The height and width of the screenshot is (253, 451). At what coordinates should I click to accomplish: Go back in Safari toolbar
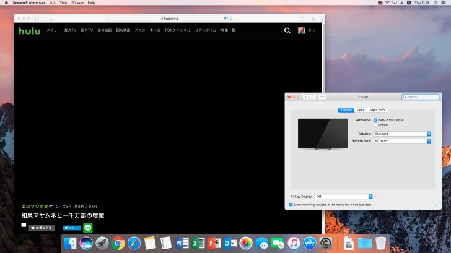(x=35, y=19)
